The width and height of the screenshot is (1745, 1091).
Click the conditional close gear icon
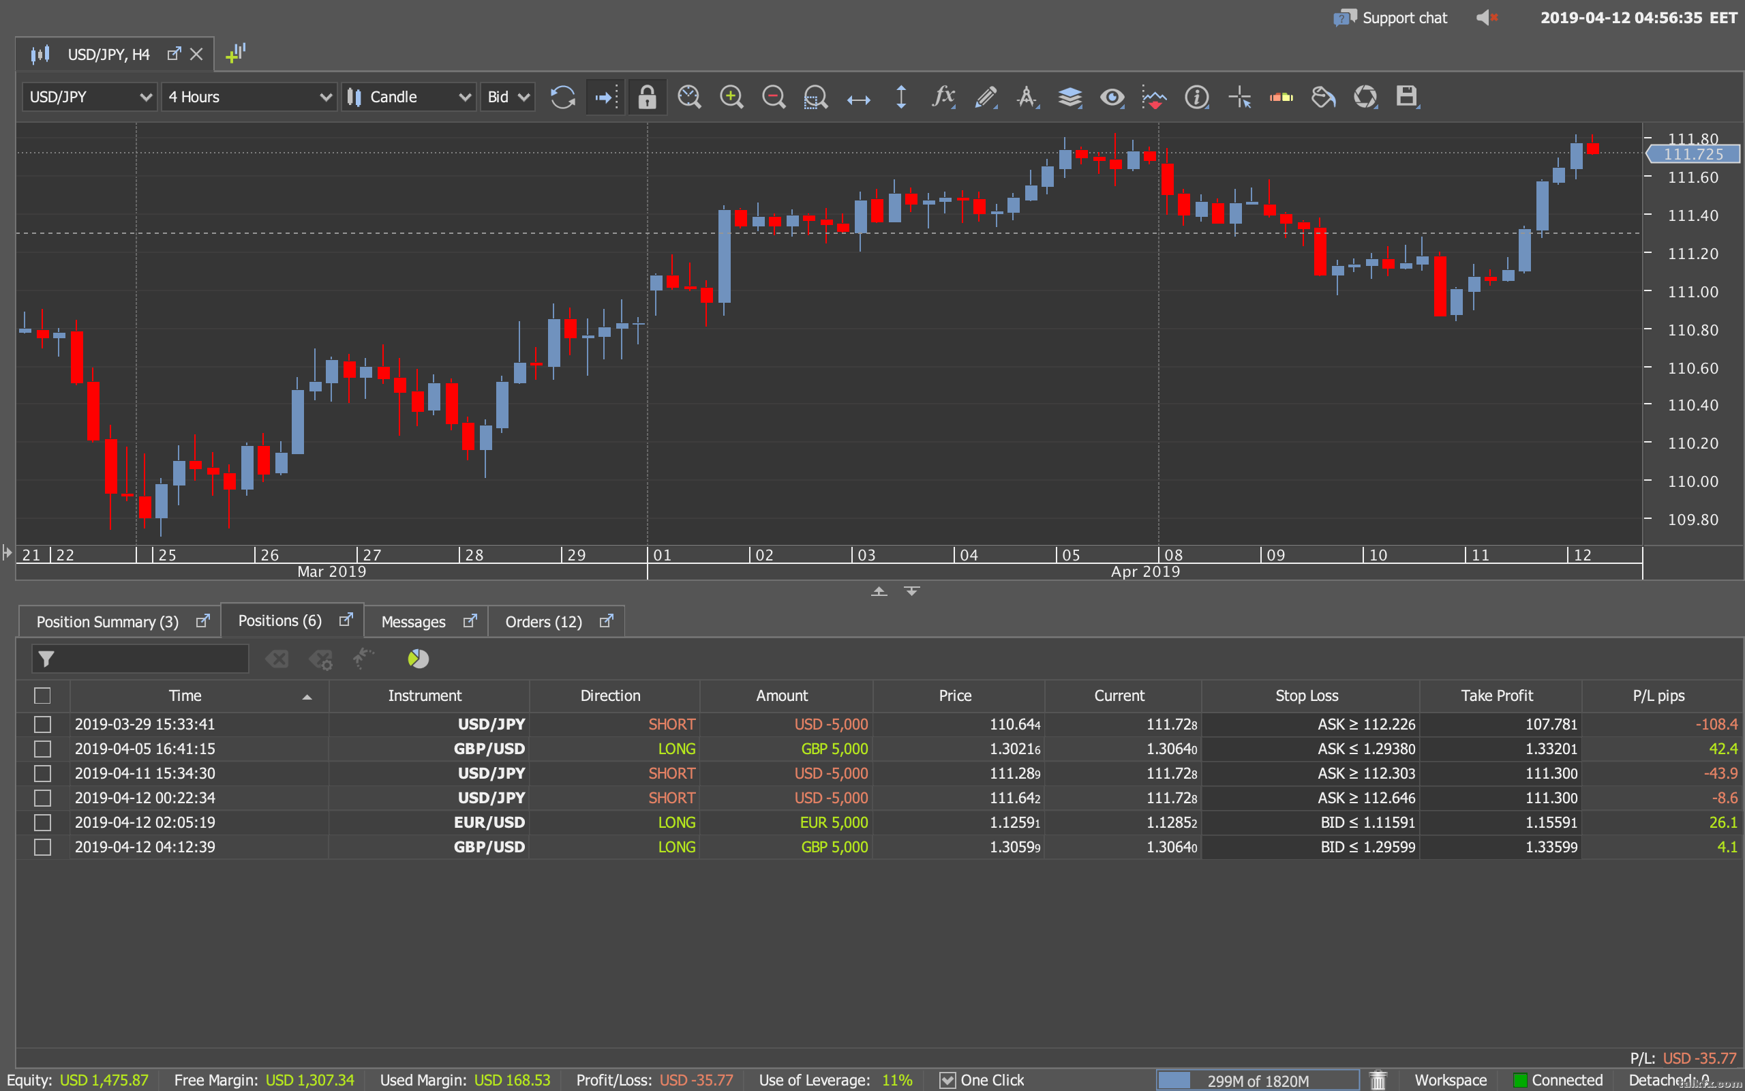[321, 659]
